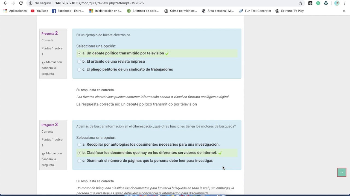Click the browser forward arrow
Viewport: 350px width, 196px height.
pos(13,3)
